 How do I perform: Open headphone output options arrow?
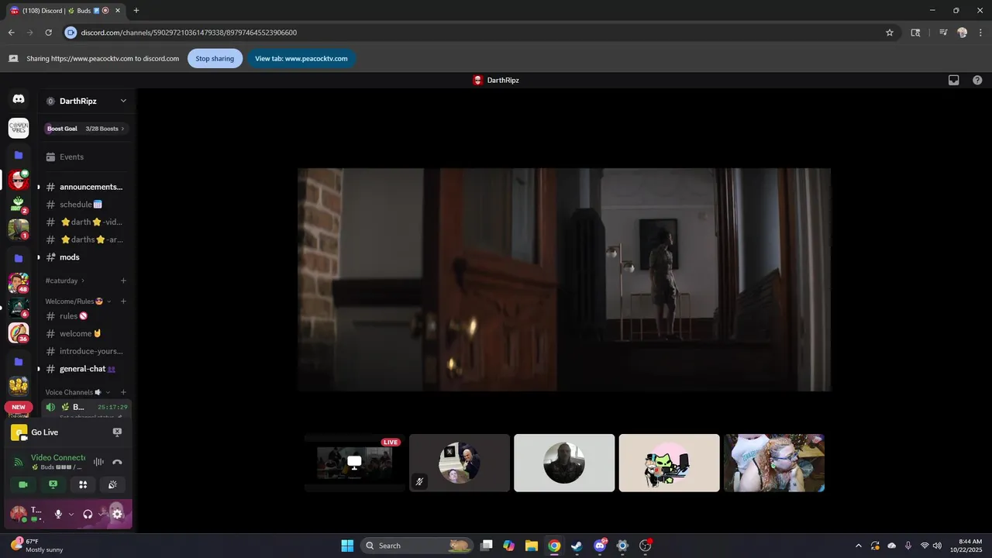click(x=101, y=514)
